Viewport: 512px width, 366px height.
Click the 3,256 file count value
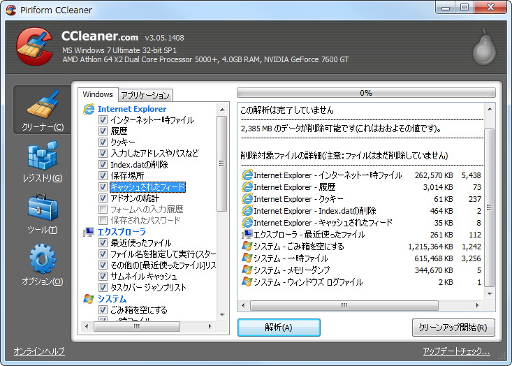coord(471,258)
